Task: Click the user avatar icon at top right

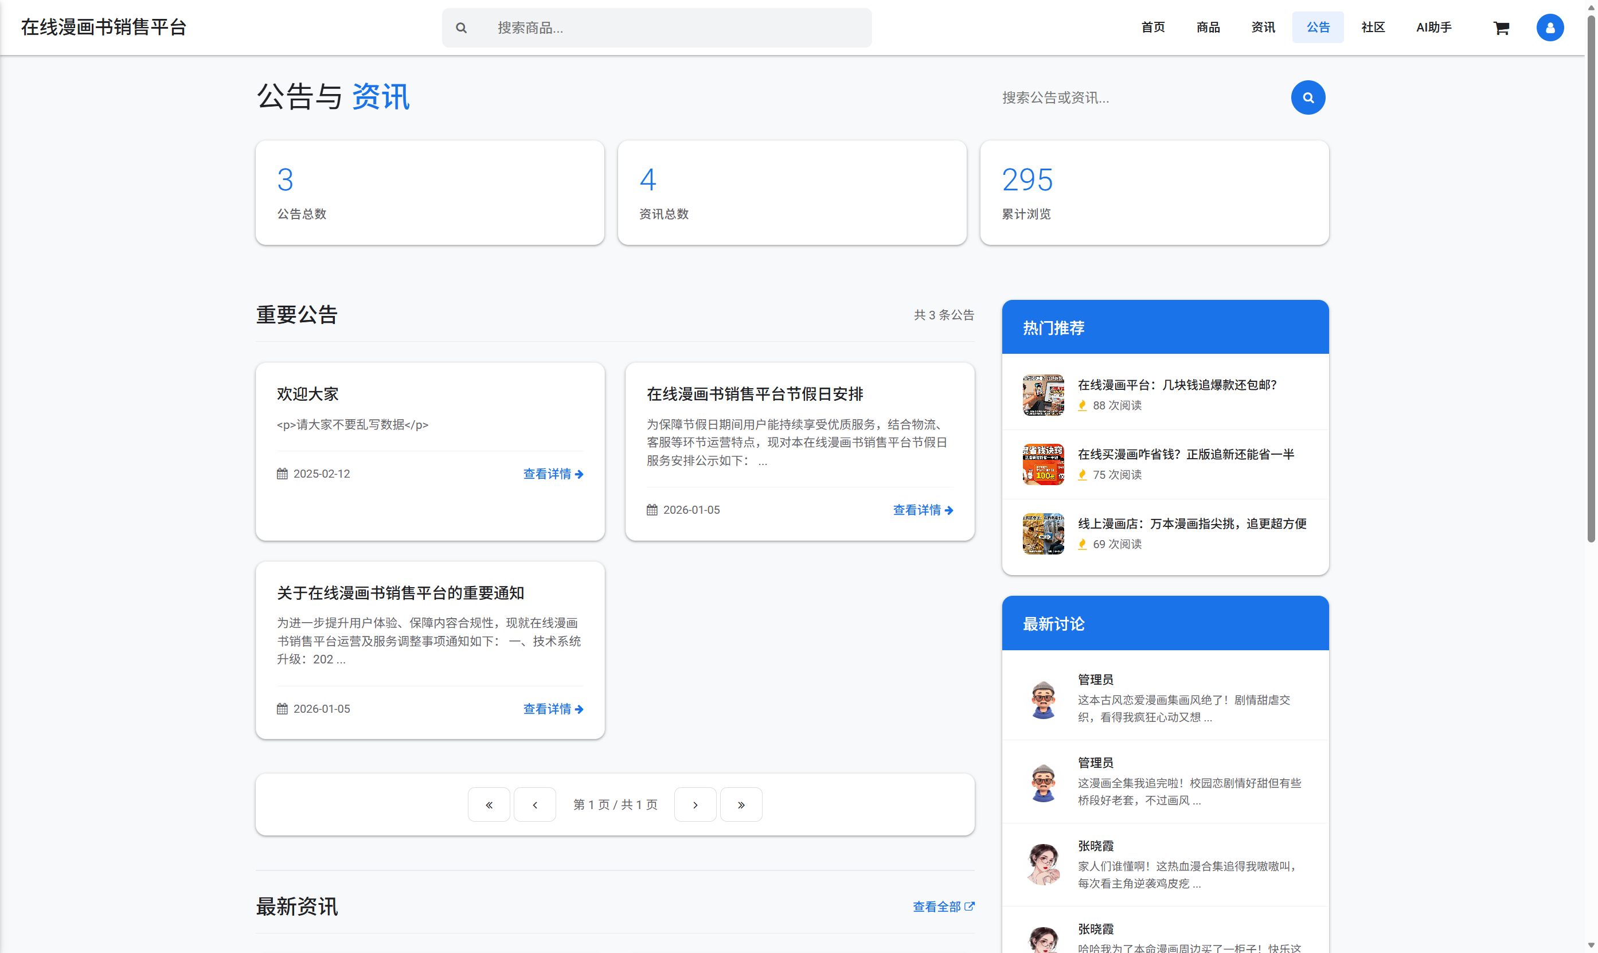Action: click(x=1550, y=28)
